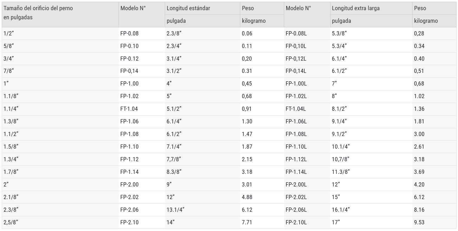Click the 10,7/8″ extra long length cell
The image size is (458, 231).
pos(371,159)
